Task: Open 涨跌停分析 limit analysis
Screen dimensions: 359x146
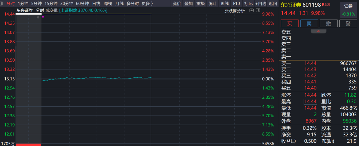Action: pos(235,10)
